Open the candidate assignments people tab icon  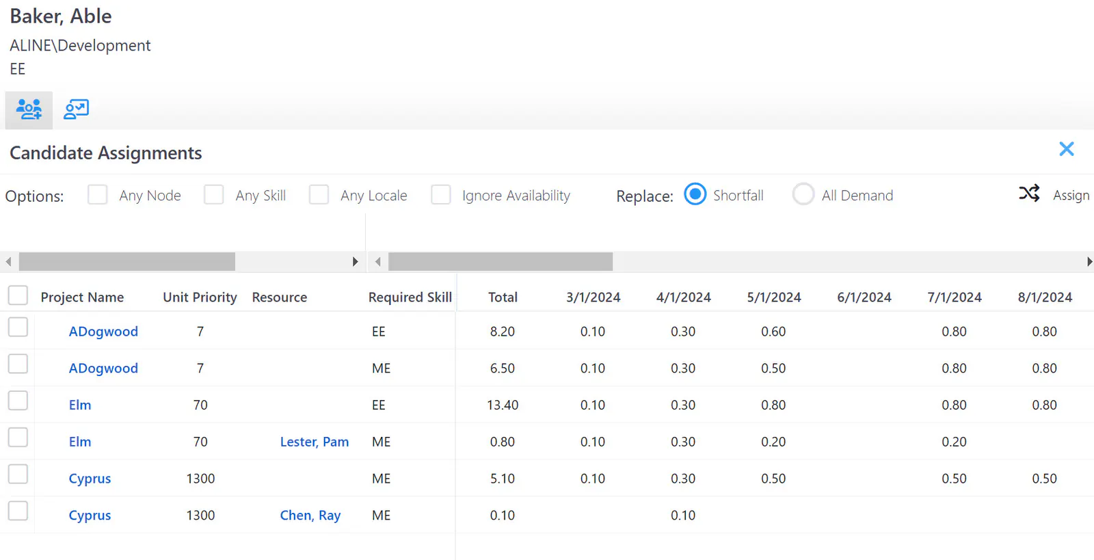click(x=29, y=109)
